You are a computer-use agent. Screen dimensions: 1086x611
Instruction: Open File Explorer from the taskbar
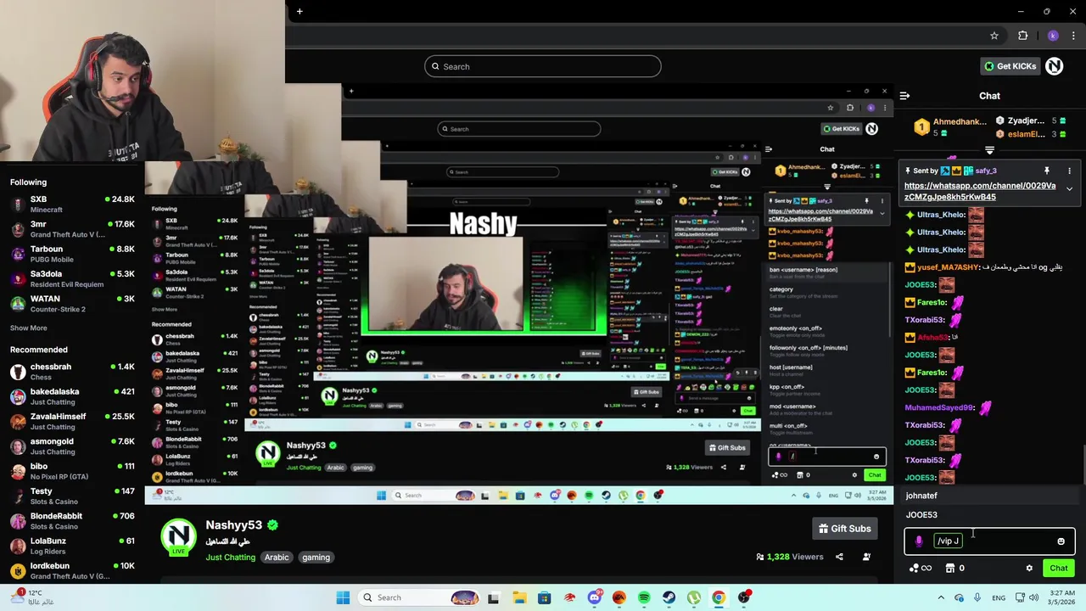pos(519,597)
